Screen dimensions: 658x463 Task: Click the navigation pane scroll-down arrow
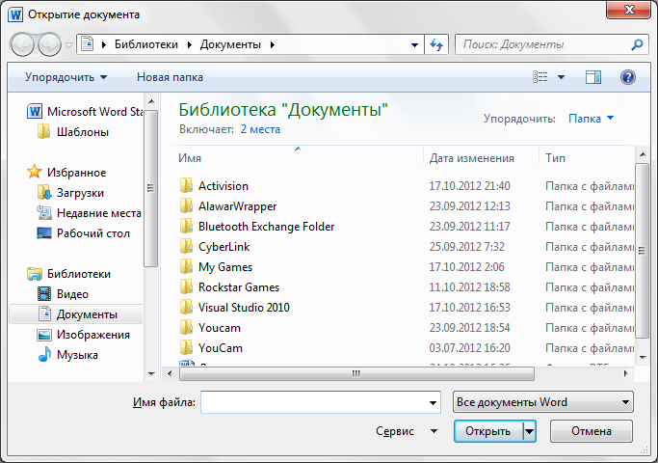click(x=151, y=373)
